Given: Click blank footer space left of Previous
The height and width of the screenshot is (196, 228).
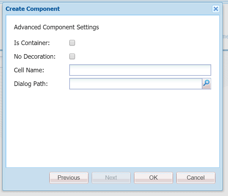Looking at the screenshot, I should [26, 177].
